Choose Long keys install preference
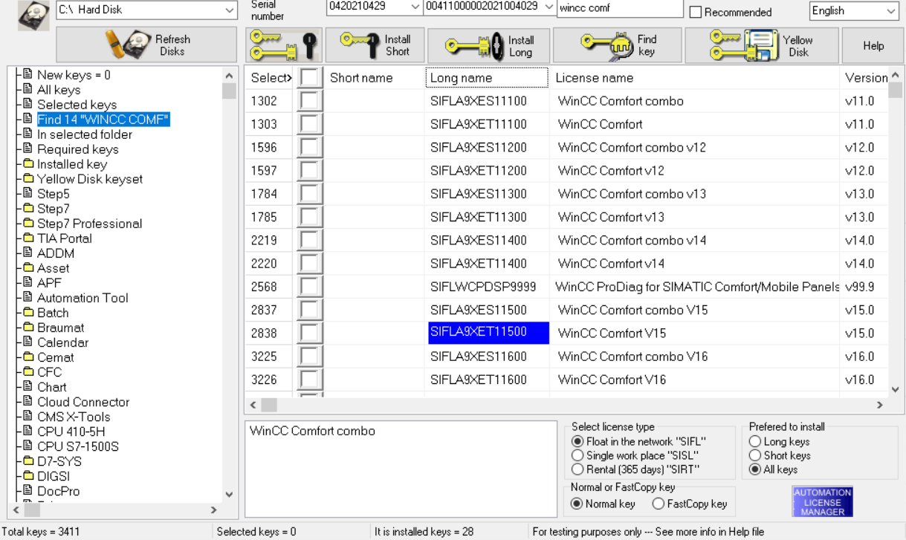This screenshot has width=906, height=540. point(755,441)
